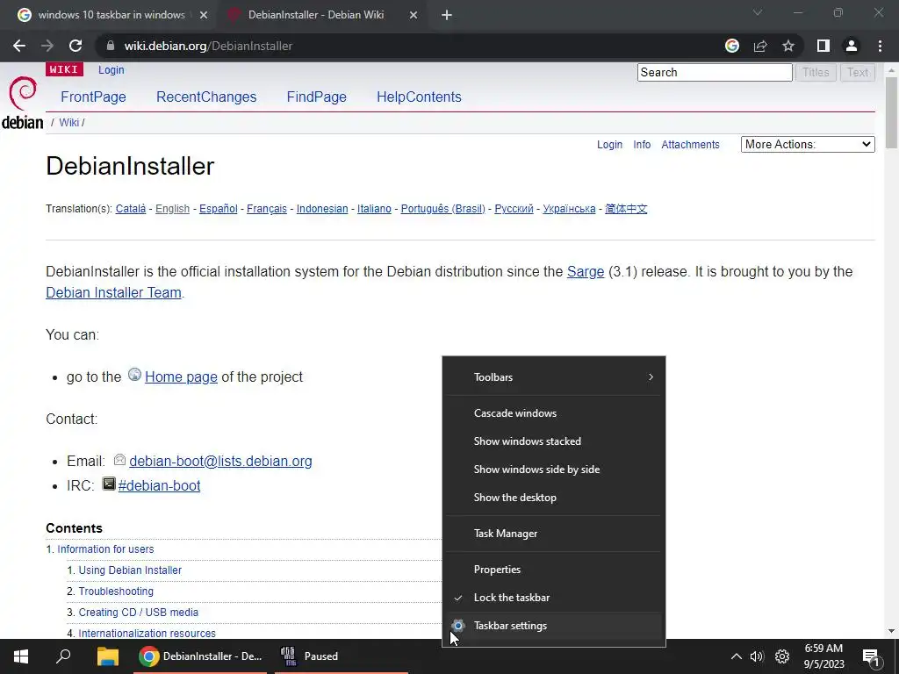Toggle Lock the taskbar option
The width and height of the screenshot is (899, 674).
[x=555, y=597]
